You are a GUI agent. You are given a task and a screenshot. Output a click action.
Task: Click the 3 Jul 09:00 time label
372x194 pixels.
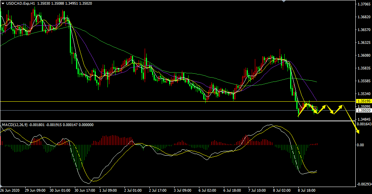(x=182, y=191)
